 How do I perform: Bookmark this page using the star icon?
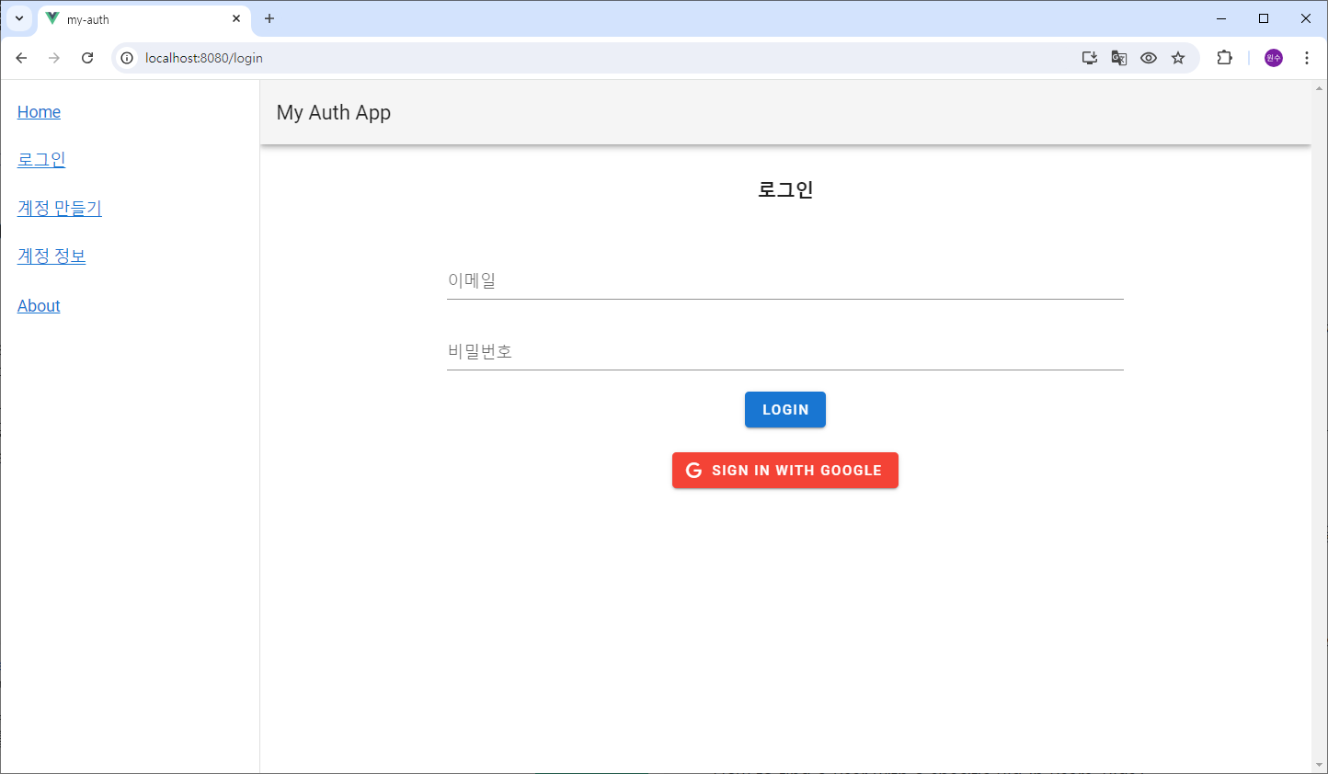[1178, 57]
